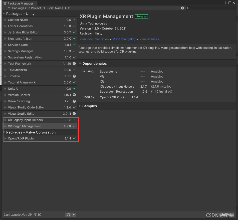Screen dimensions: 238x220
Task: Select Visual Studio Code Editor package
Action: pos(39,107)
